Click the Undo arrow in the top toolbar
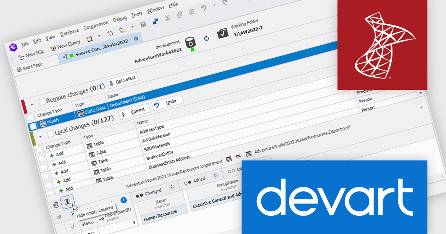The width and height of the screenshot is (446, 234). [x=204, y=7]
